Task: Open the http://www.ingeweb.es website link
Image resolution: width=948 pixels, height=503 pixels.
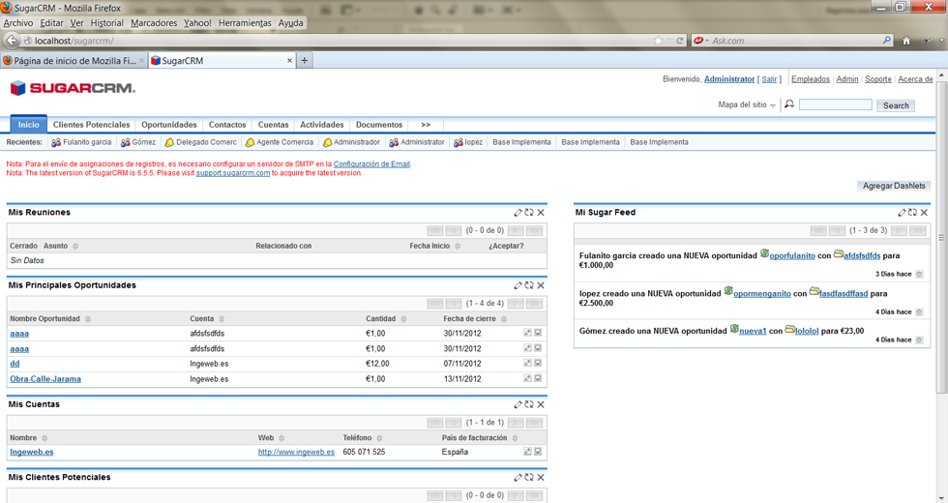Action: [296, 452]
